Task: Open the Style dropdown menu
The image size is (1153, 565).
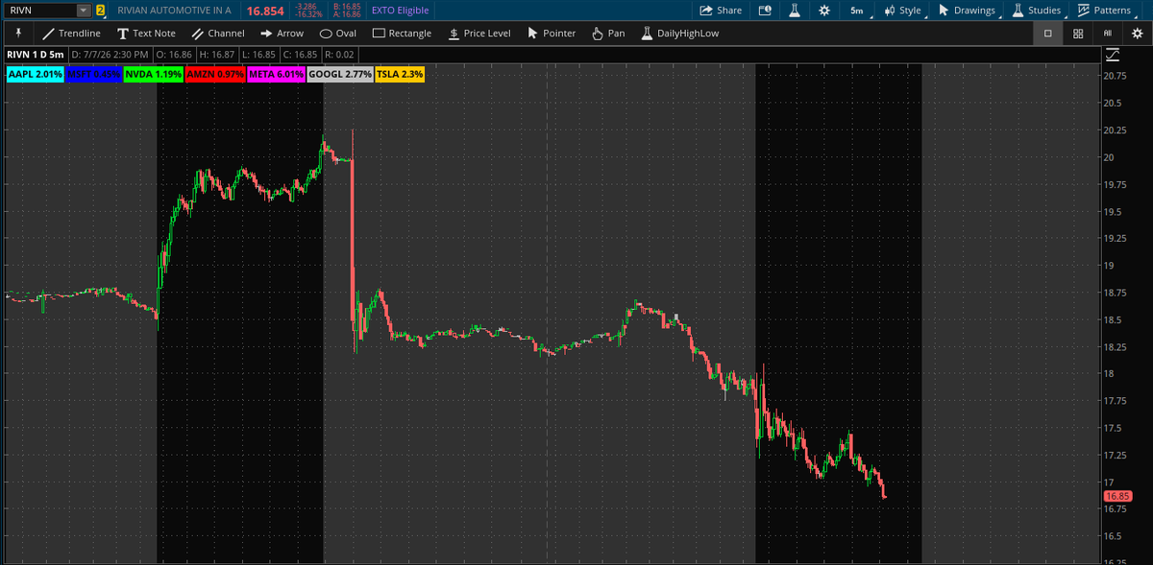Action: pos(903,10)
